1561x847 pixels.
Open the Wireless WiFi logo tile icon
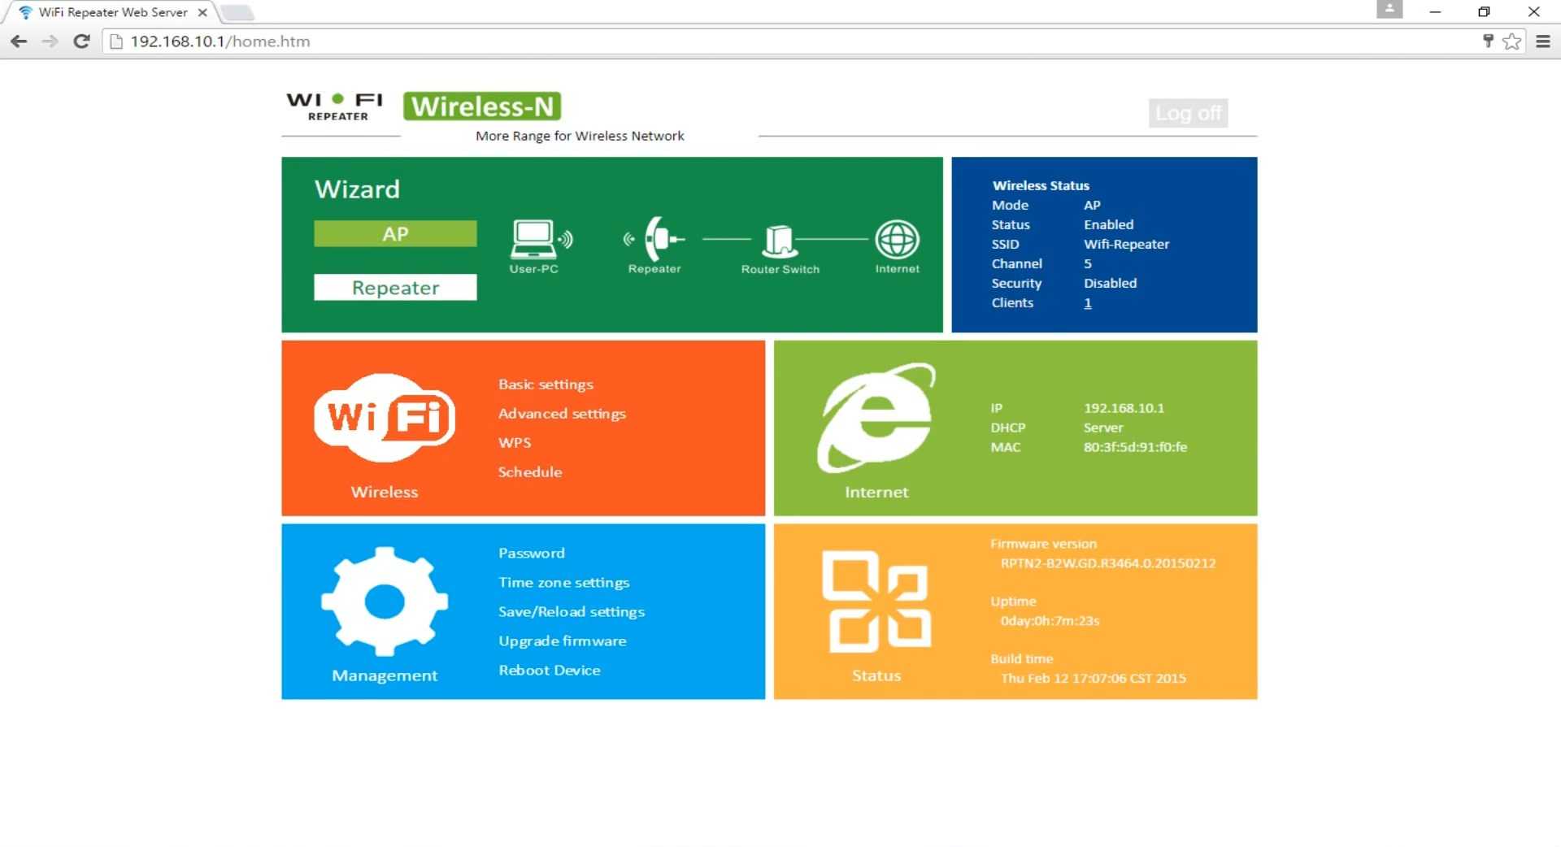385,418
